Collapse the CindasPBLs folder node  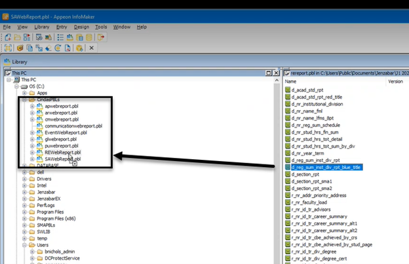tap(24, 99)
